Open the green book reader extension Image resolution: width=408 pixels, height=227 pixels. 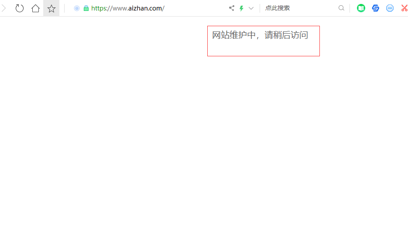pyautogui.click(x=361, y=8)
